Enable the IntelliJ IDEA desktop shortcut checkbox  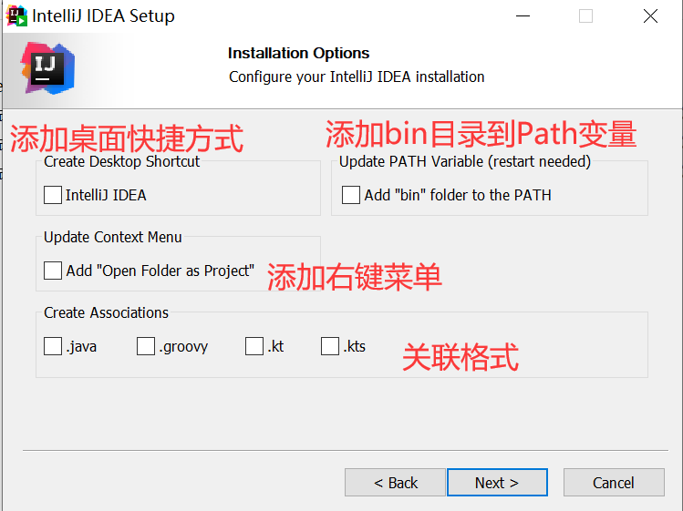tap(53, 195)
